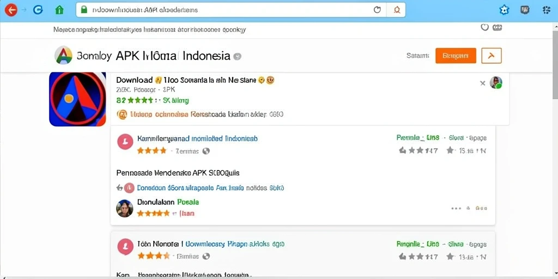Click the round avatar on app card

(x=496, y=83)
